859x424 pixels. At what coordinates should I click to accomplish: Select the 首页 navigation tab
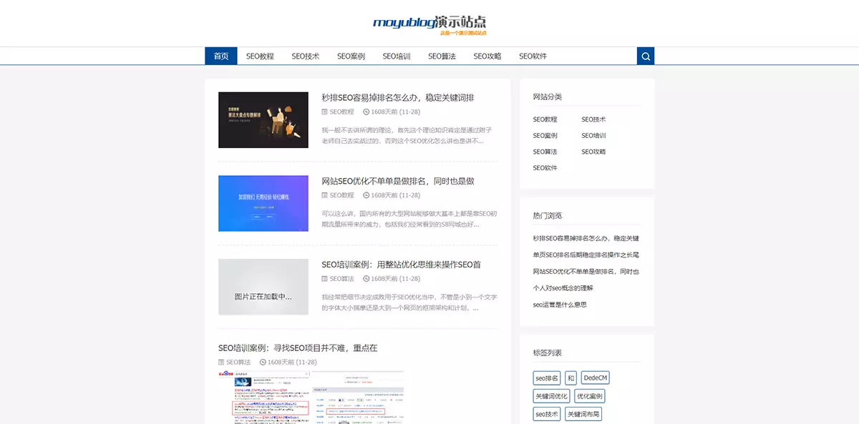tap(221, 56)
